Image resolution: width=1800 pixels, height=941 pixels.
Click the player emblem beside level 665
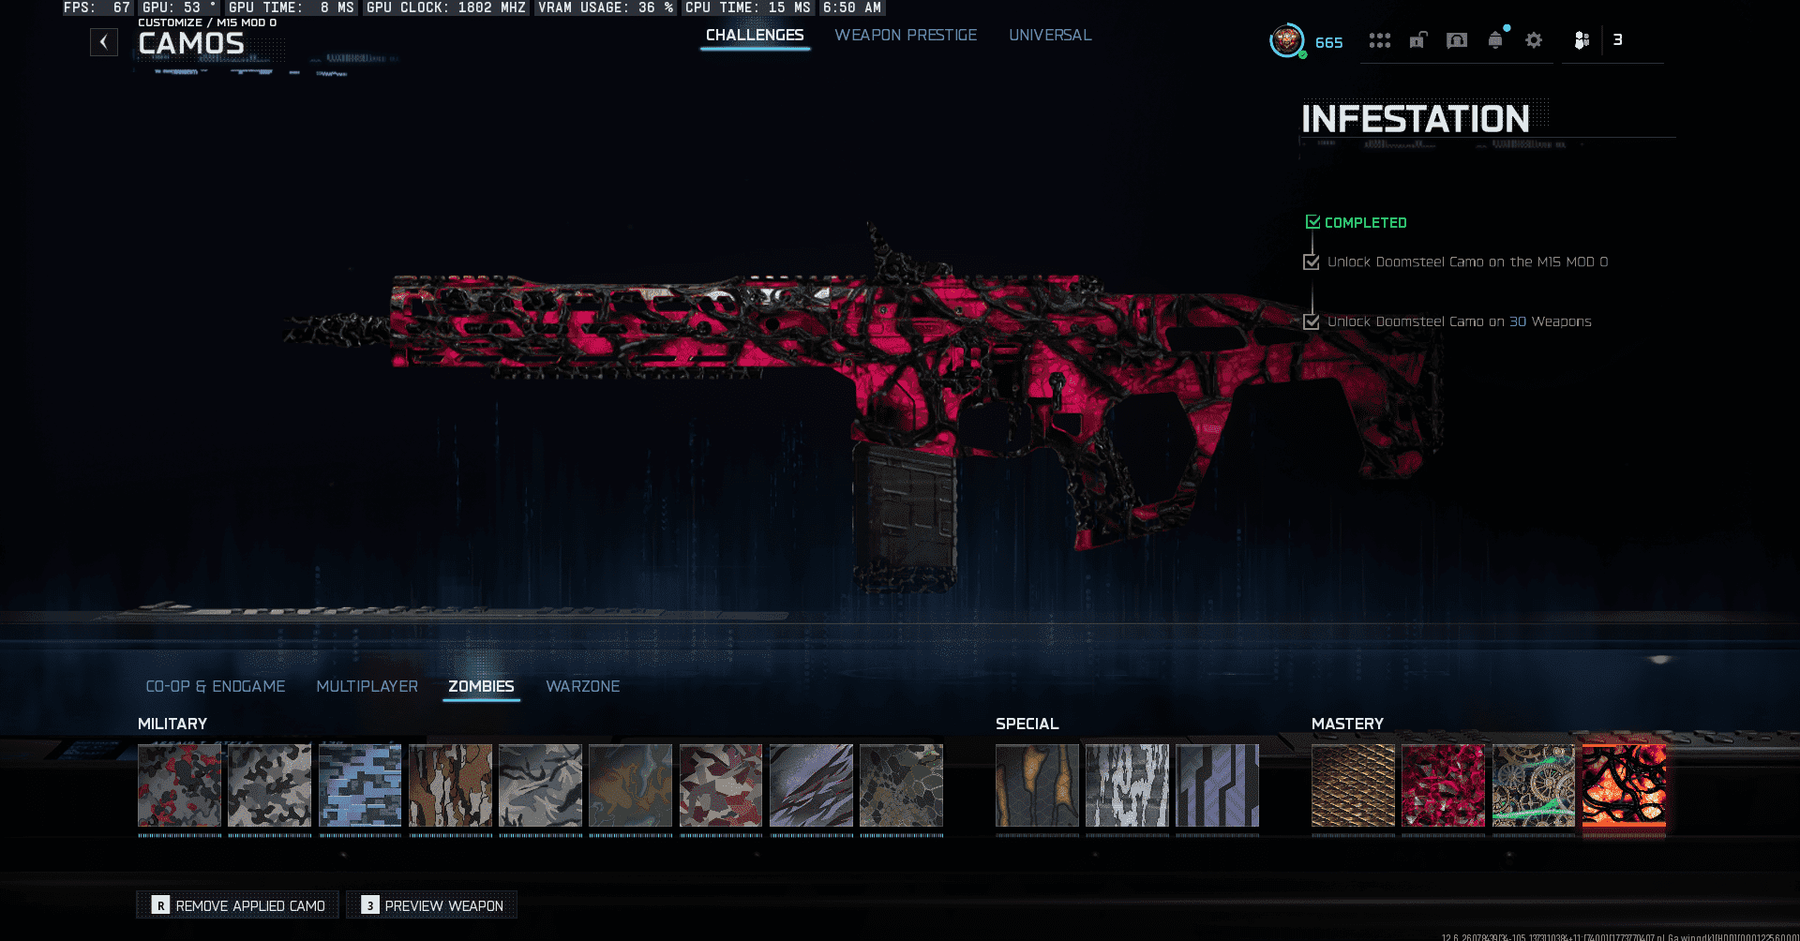(x=1287, y=40)
